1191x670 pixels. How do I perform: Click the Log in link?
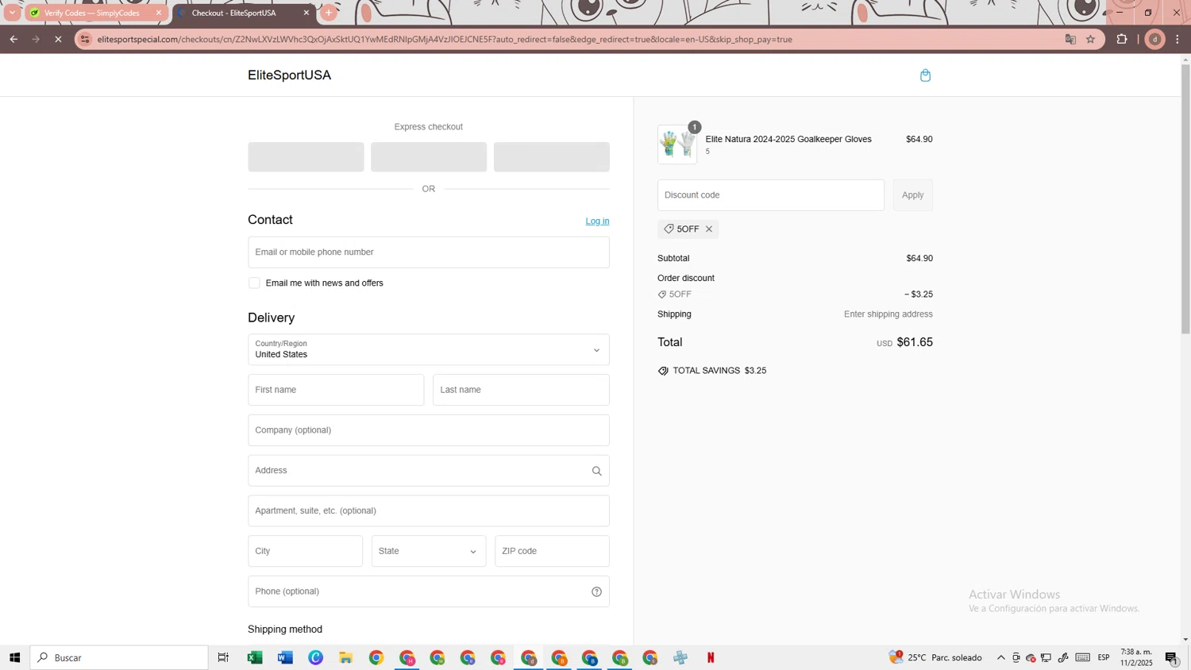(x=597, y=221)
